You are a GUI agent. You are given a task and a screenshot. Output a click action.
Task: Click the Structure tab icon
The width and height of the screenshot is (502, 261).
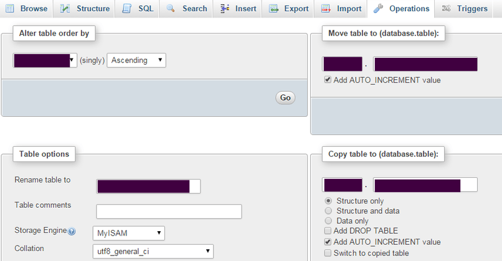click(x=65, y=9)
